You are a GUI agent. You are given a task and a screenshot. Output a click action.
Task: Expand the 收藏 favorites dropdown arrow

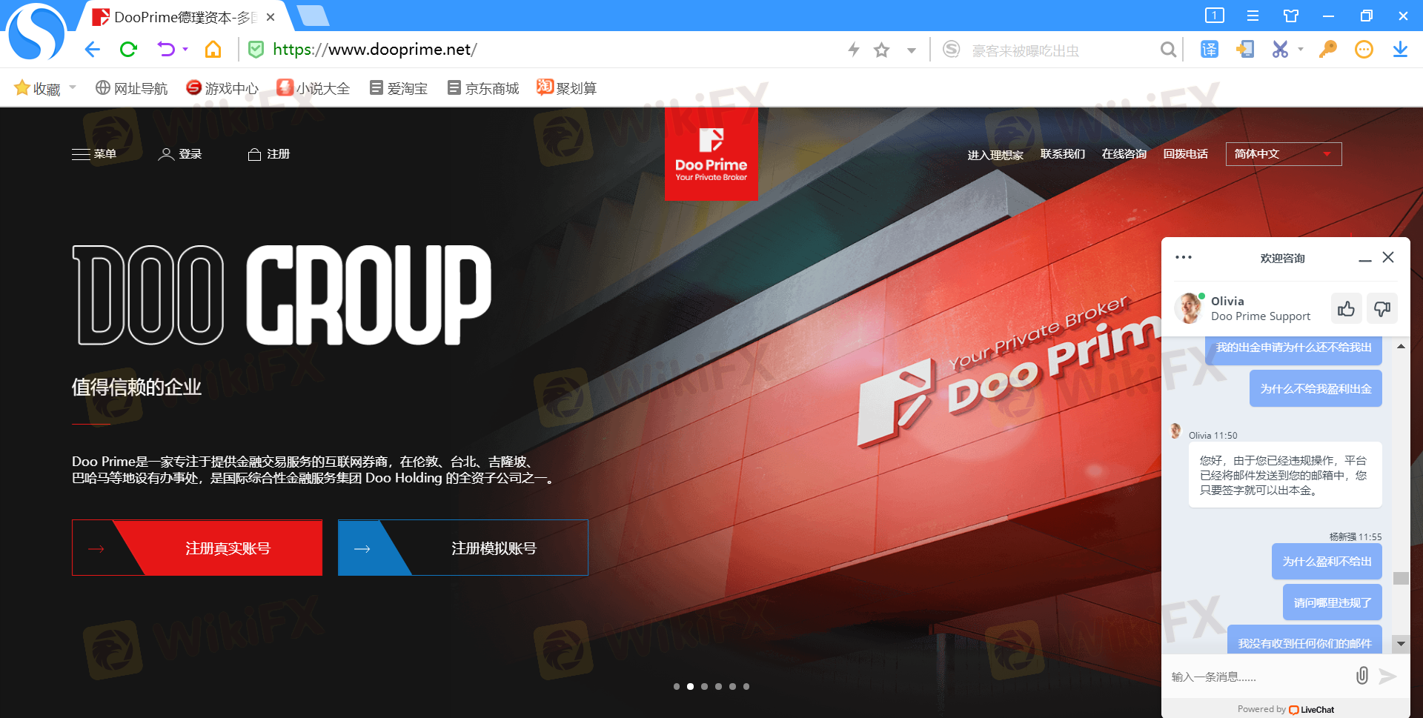[73, 87]
